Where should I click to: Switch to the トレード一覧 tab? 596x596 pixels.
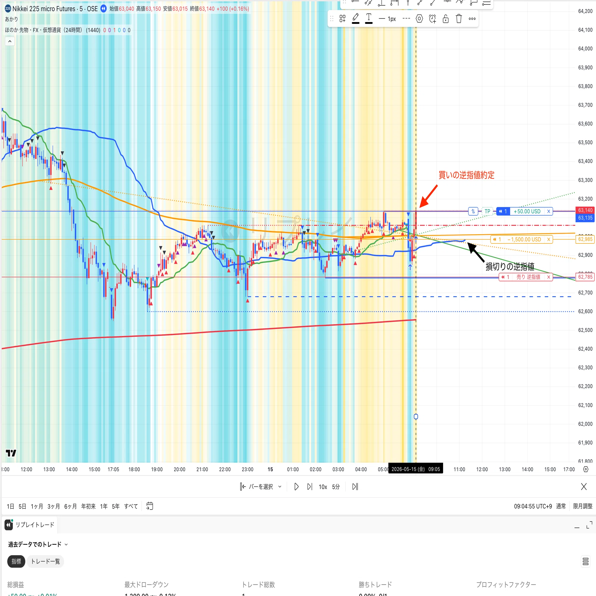(x=45, y=561)
